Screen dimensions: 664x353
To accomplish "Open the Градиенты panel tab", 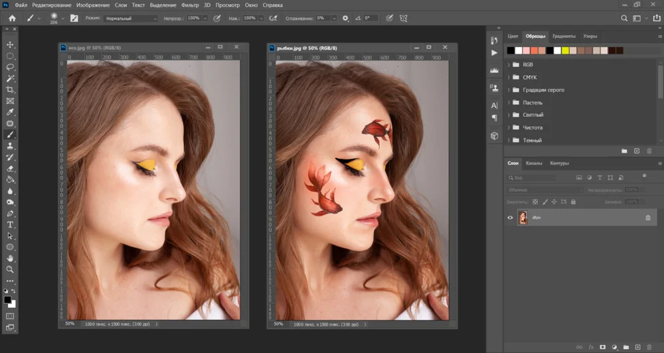I will tap(564, 36).
